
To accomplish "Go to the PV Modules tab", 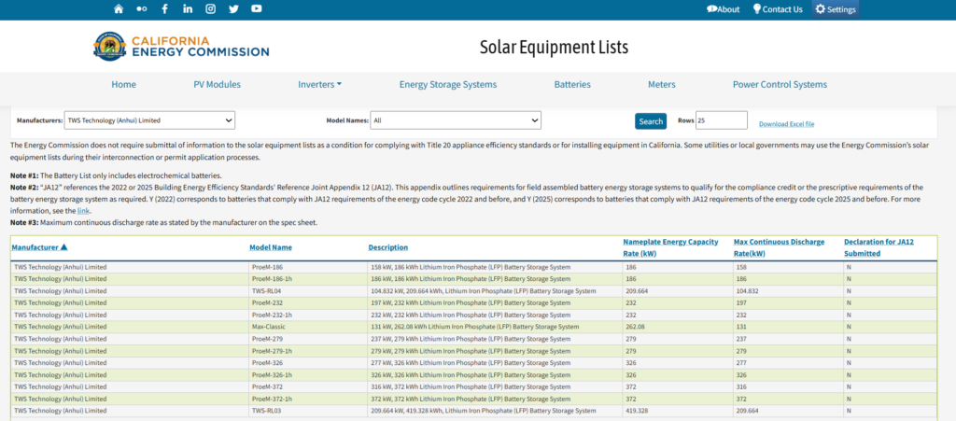I will coord(217,84).
